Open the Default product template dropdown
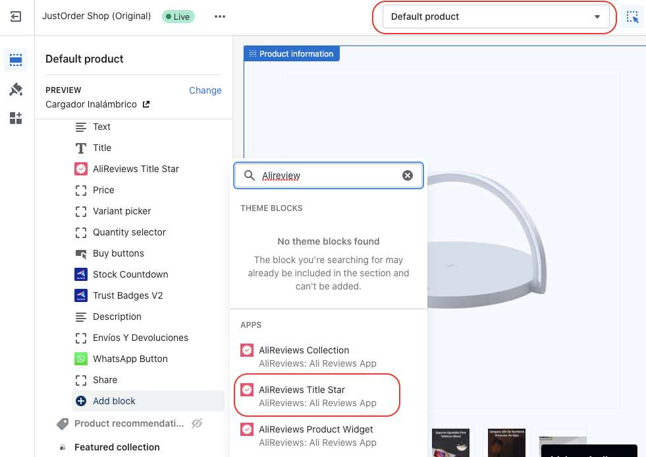 pyautogui.click(x=495, y=17)
